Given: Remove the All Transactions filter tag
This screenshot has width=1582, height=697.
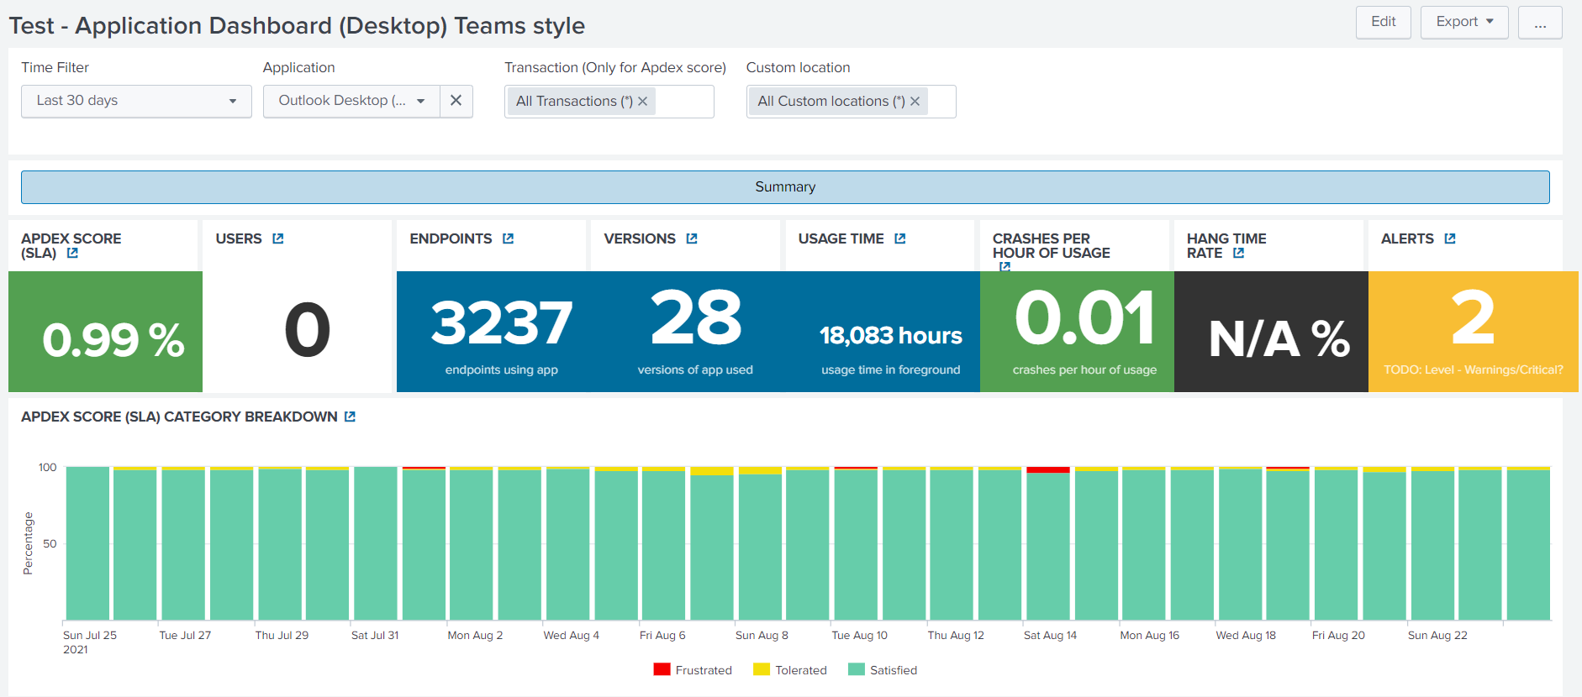Looking at the screenshot, I should click(643, 102).
